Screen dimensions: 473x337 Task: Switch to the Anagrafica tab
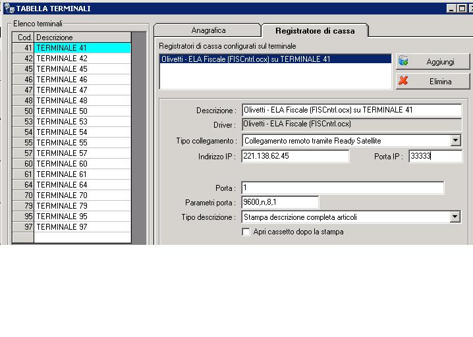coord(208,30)
